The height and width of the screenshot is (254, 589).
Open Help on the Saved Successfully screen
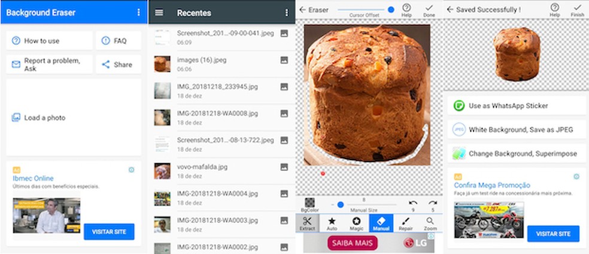[554, 10]
